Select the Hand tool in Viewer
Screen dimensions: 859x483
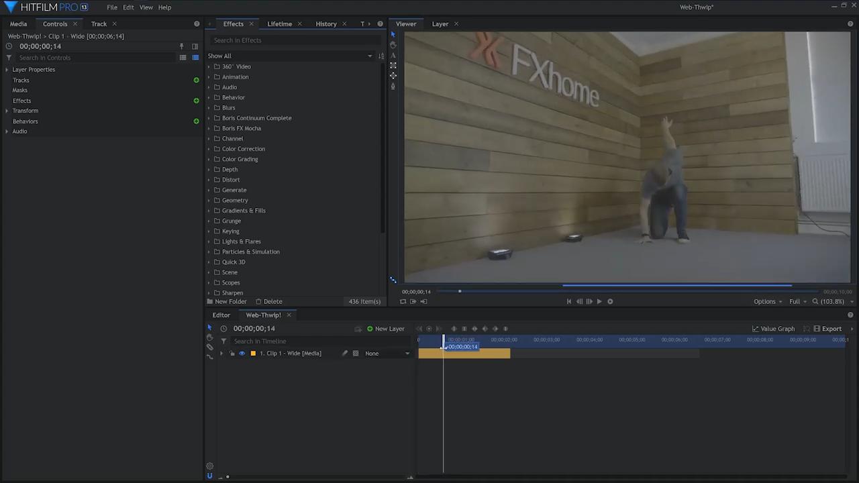tap(393, 45)
